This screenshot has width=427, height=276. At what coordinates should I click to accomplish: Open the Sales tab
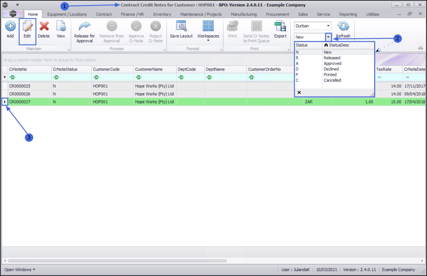(x=303, y=14)
